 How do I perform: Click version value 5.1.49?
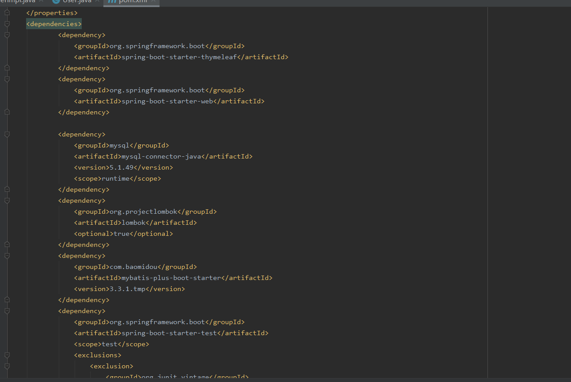(122, 167)
